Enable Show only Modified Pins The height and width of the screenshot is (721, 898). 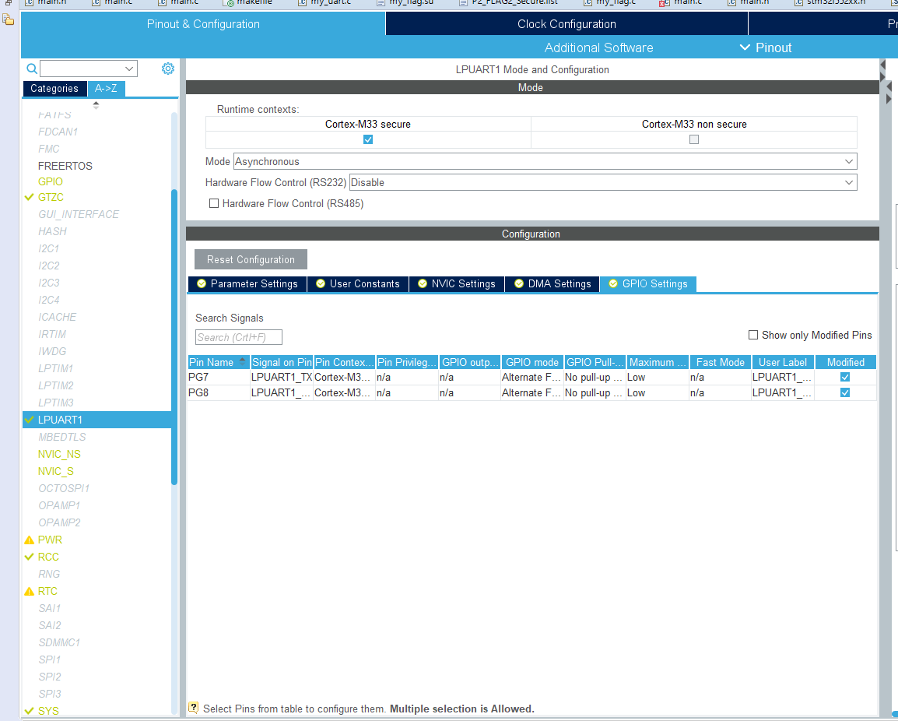coord(752,335)
